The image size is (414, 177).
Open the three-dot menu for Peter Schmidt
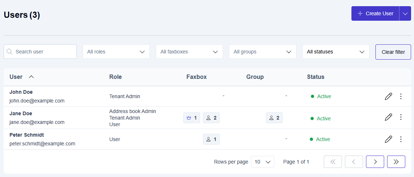pyautogui.click(x=401, y=139)
